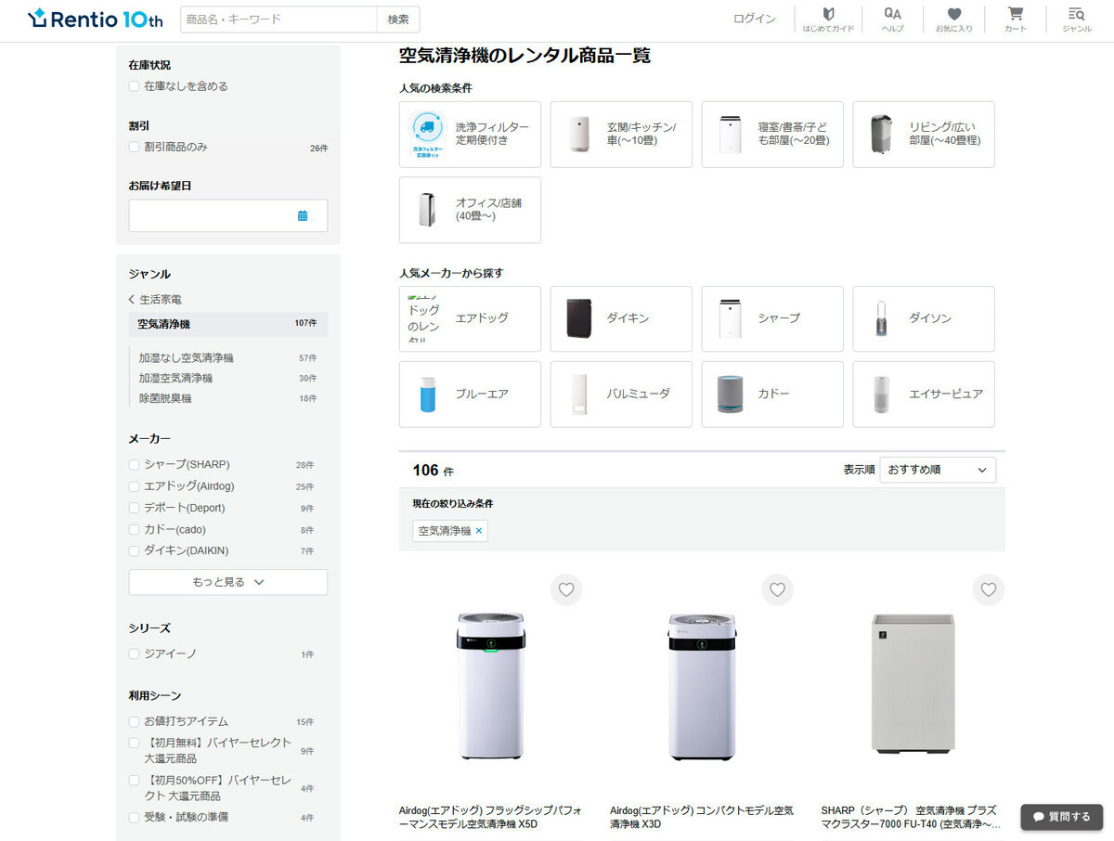This screenshot has height=841, width=1114.
Task: Choose the エイサーピュア maker tile
Action: click(x=924, y=395)
